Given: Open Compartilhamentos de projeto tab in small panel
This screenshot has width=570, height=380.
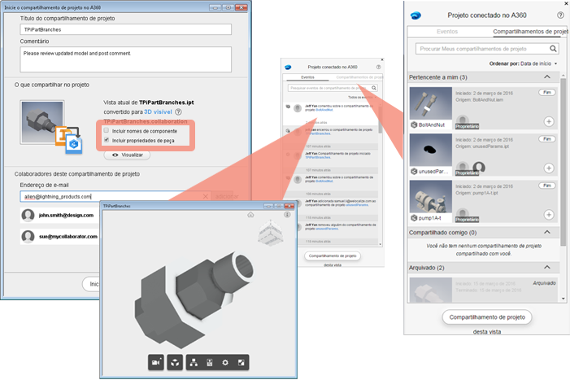Looking at the screenshot, I should pos(359,77).
